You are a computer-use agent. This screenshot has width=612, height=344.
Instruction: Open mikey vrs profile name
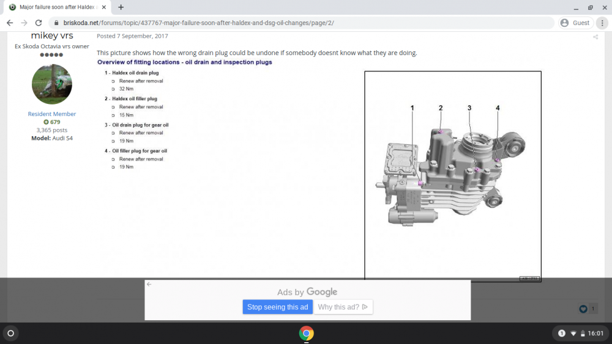(52, 35)
